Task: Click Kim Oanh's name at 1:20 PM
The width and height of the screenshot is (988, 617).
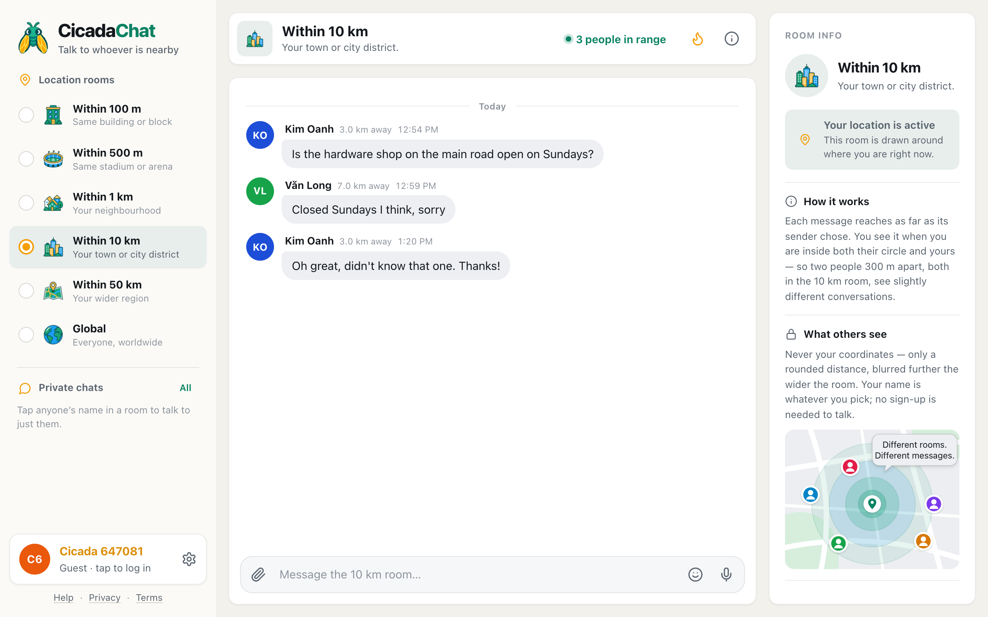Action: tap(309, 241)
